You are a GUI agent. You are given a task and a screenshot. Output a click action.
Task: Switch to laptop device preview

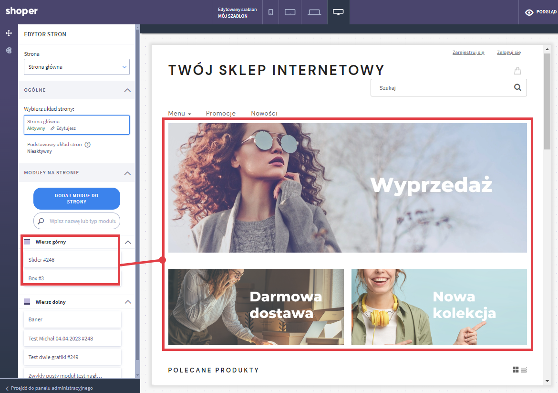pyautogui.click(x=314, y=12)
